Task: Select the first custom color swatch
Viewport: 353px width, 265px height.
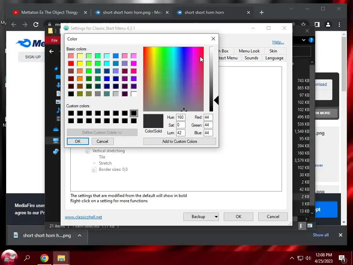Action: tap(71, 113)
